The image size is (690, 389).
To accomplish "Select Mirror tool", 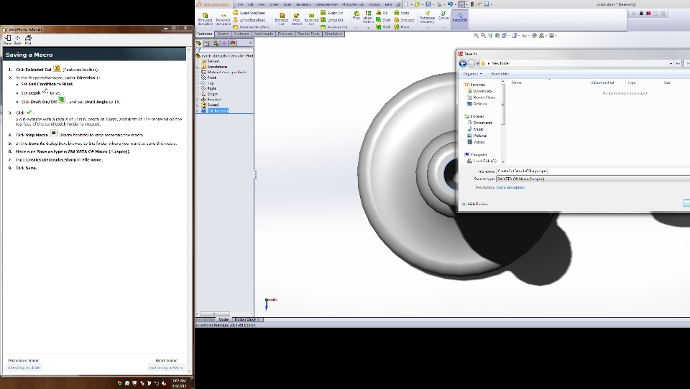I will coord(402,27).
